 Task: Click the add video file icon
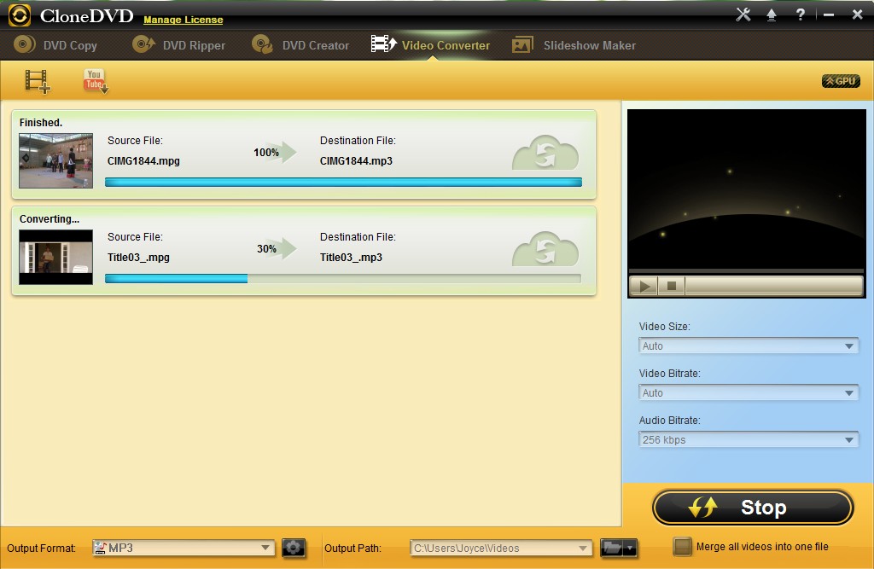pyautogui.click(x=38, y=81)
